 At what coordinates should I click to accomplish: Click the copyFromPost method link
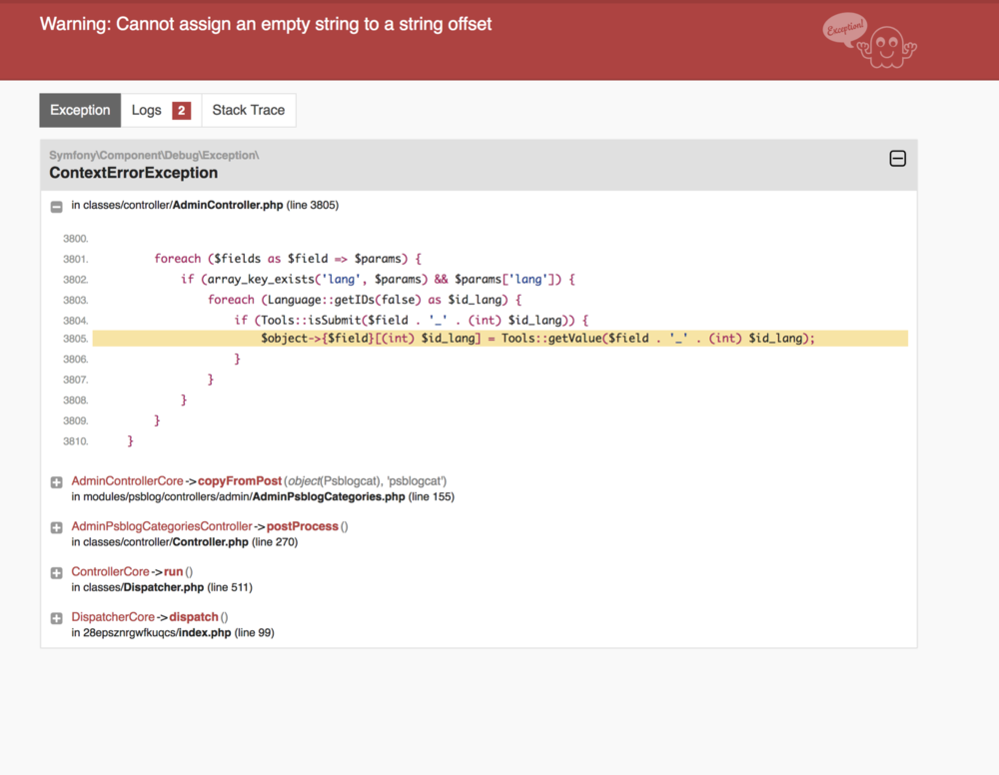(x=240, y=480)
